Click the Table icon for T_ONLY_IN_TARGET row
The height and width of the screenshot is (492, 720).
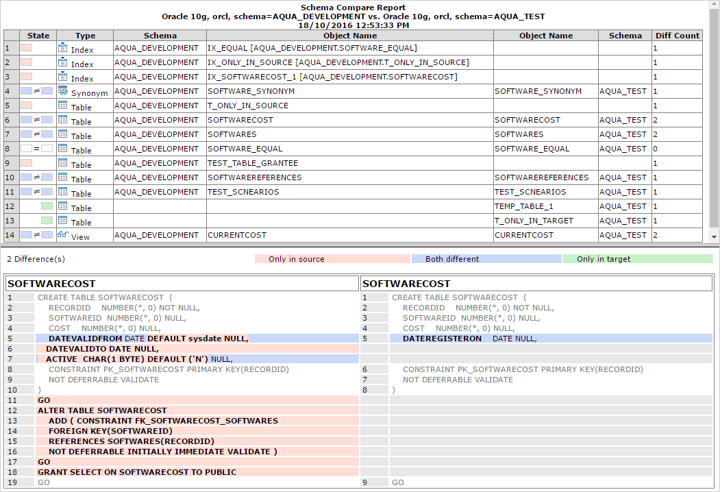pyautogui.click(x=63, y=220)
